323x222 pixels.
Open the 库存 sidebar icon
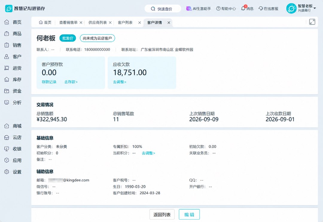click(x=7, y=79)
